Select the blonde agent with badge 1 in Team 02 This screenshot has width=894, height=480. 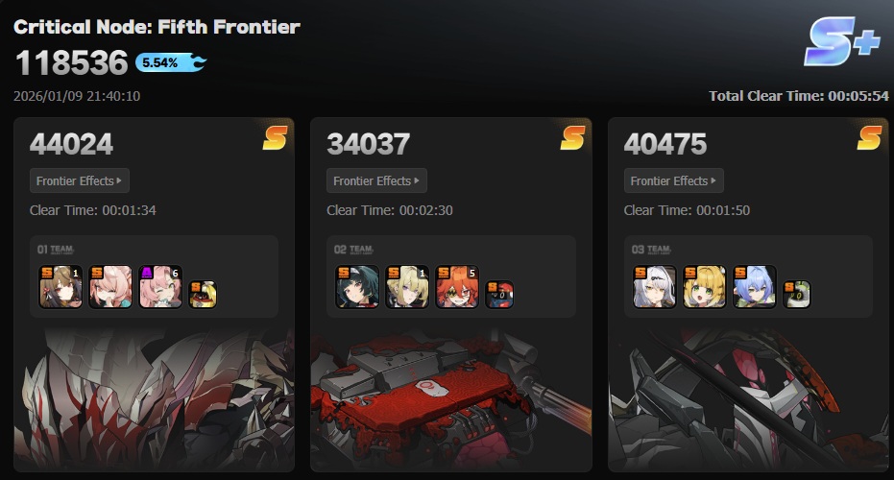408,287
